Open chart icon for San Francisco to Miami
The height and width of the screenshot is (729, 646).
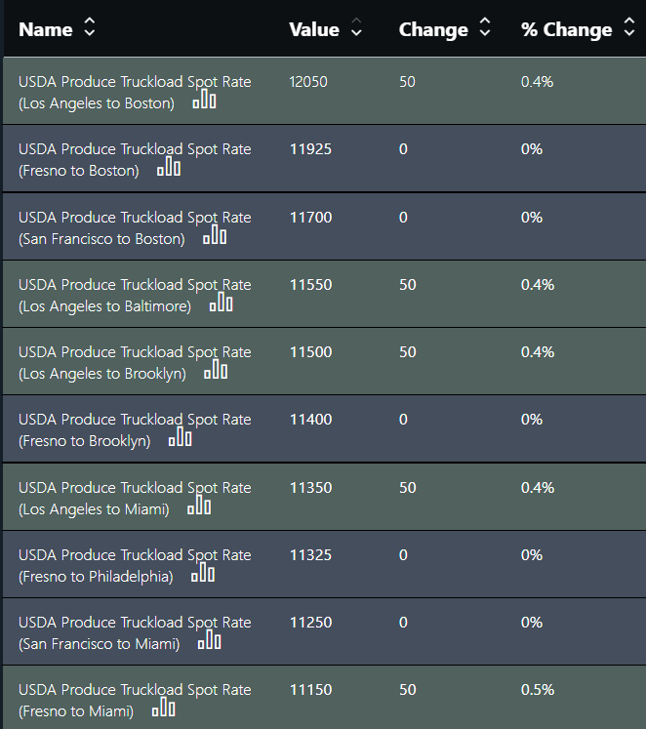(x=209, y=640)
